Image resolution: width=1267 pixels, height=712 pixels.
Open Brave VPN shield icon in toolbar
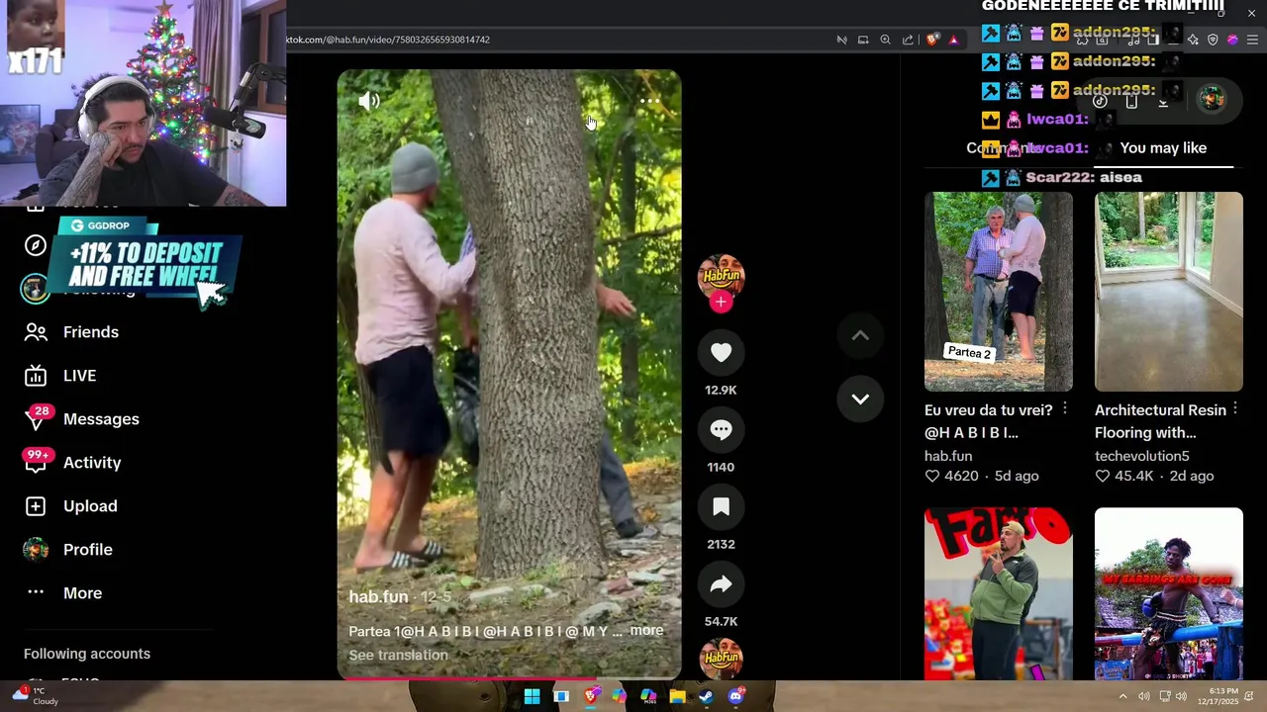click(1213, 40)
